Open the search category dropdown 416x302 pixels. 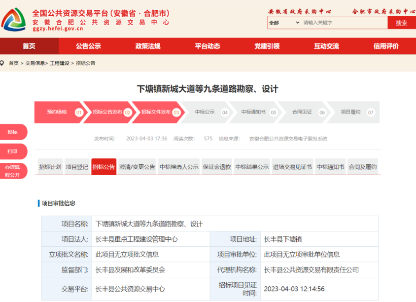[x=284, y=23]
